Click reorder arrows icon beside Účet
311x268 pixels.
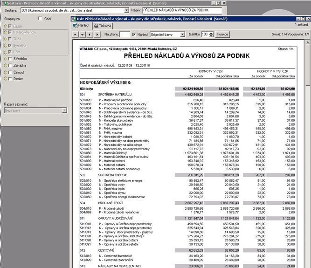coord(5,52)
